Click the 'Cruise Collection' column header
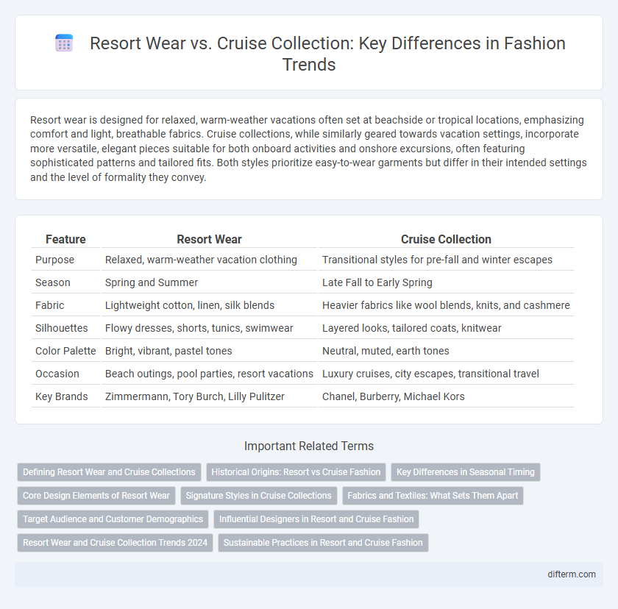The image size is (618, 609). pos(446,239)
